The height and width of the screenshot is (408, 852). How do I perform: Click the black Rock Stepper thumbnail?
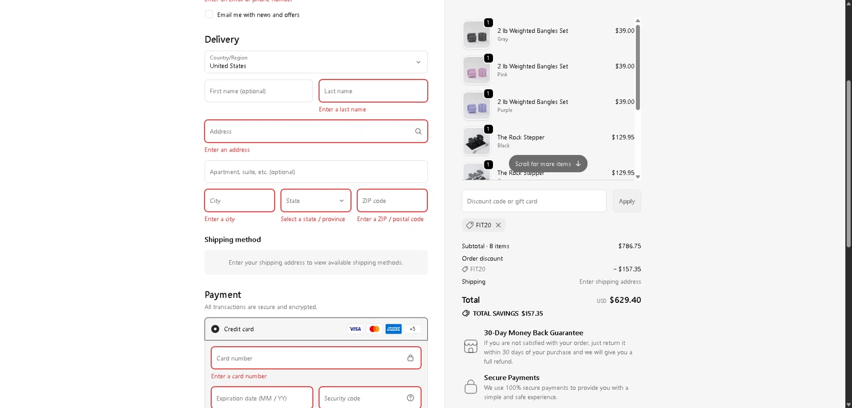coord(476,141)
